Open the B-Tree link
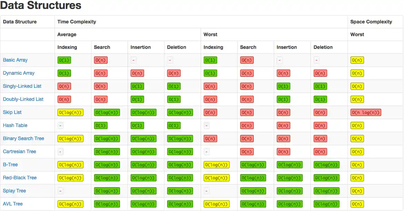 click(x=10, y=165)
